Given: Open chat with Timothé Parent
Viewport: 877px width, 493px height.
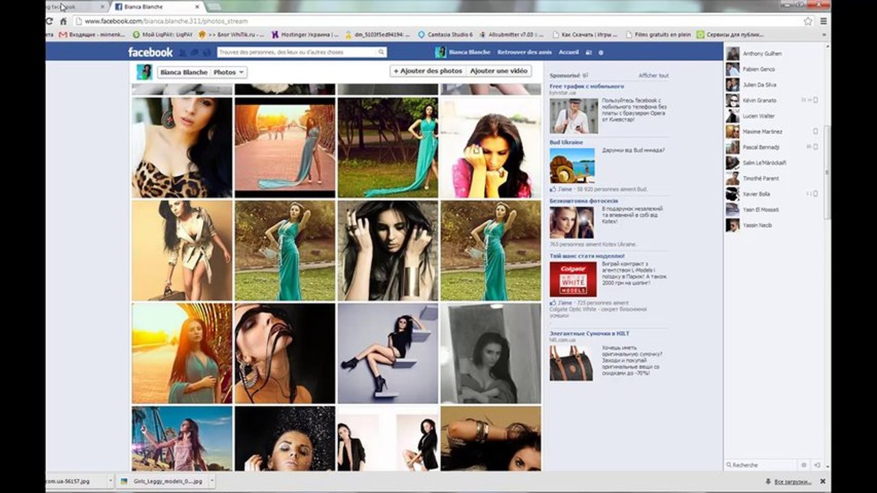Looking at the screenshot, I should pos(774,178).
